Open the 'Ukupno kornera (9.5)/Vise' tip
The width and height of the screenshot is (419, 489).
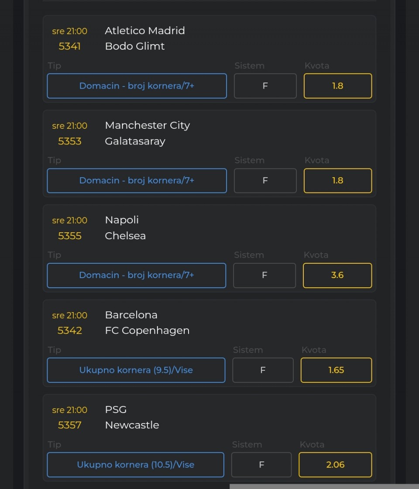(x=136, y=370)
